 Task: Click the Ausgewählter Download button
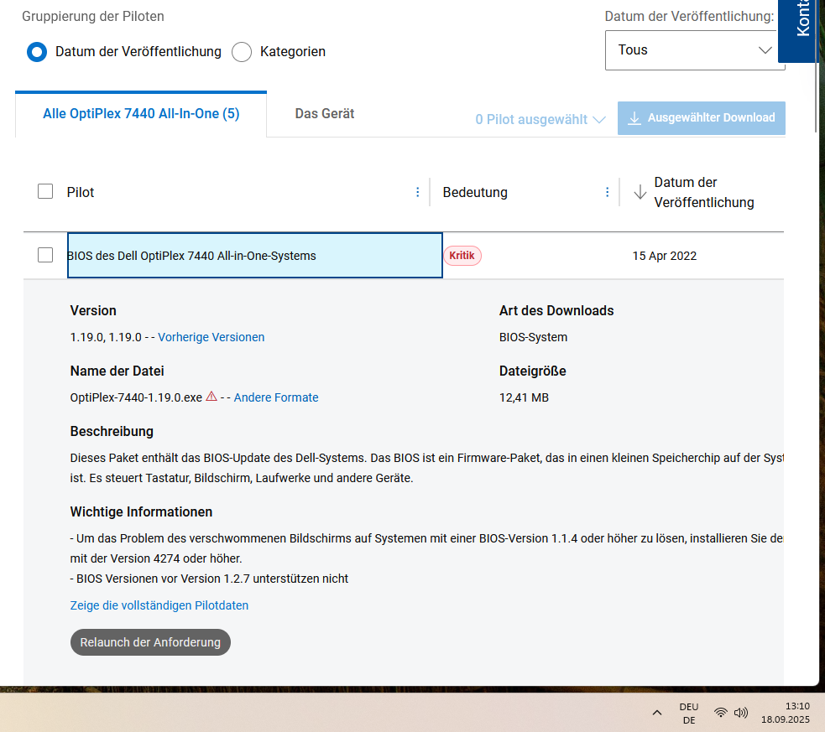(702, 117)
